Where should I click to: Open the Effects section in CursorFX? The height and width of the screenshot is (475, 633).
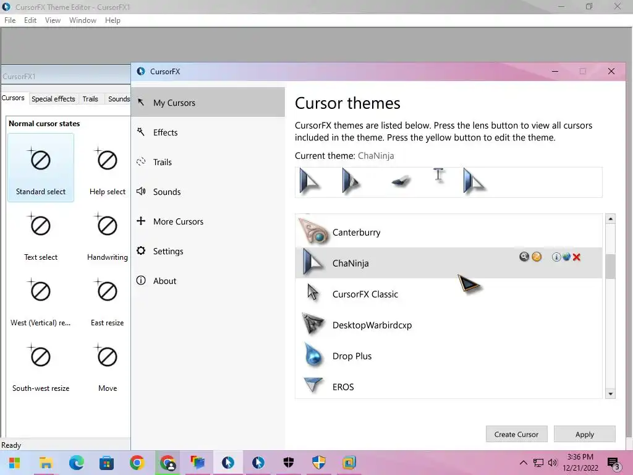208,132
